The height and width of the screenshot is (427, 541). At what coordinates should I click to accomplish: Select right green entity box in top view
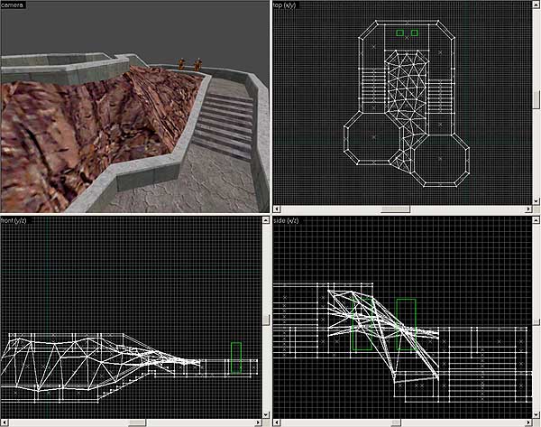point(415,32)
